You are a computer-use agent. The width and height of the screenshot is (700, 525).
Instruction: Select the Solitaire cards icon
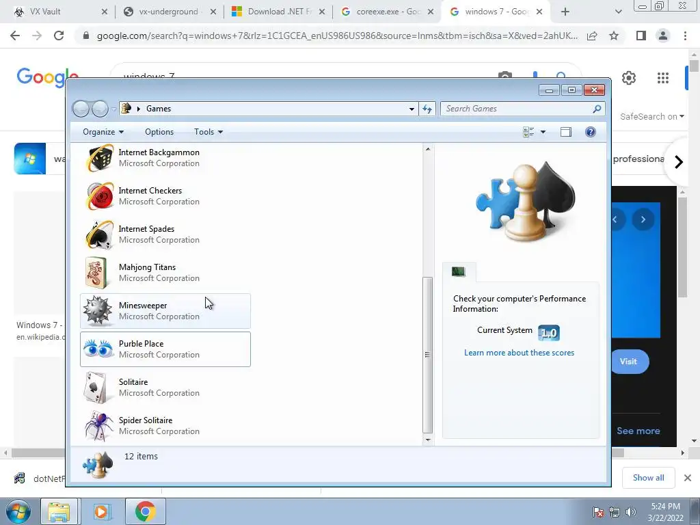click(x=96, y=388)
